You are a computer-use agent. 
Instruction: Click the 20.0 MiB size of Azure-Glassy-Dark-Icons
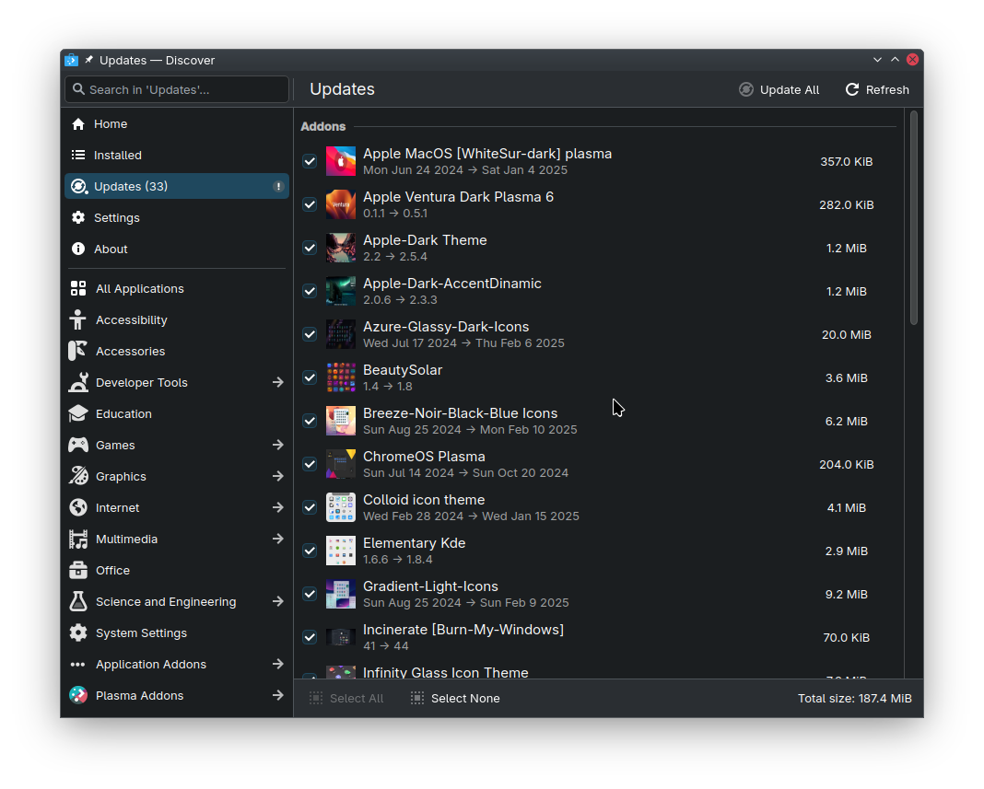846,335
